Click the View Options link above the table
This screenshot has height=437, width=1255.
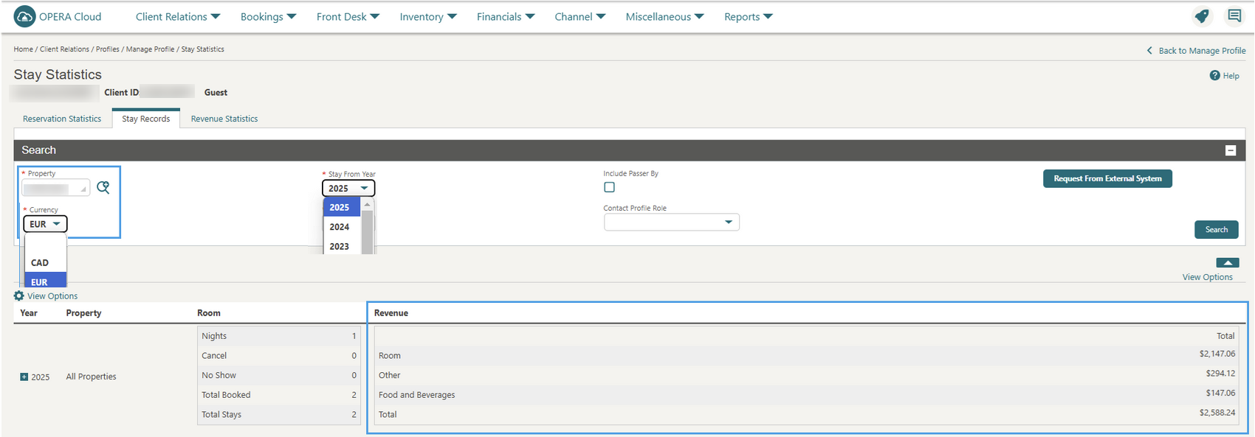pyautogui.click(x=52, y=296)
